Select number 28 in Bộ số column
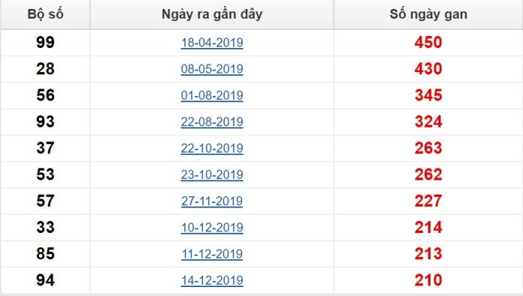 click(x=45, y=68)
